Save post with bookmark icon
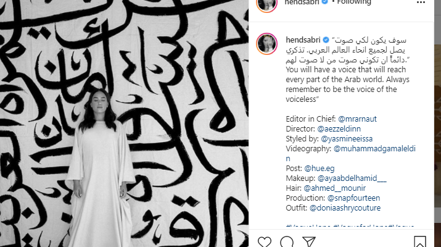The height and width of the screenshot is (247, 441). point(420,241)
